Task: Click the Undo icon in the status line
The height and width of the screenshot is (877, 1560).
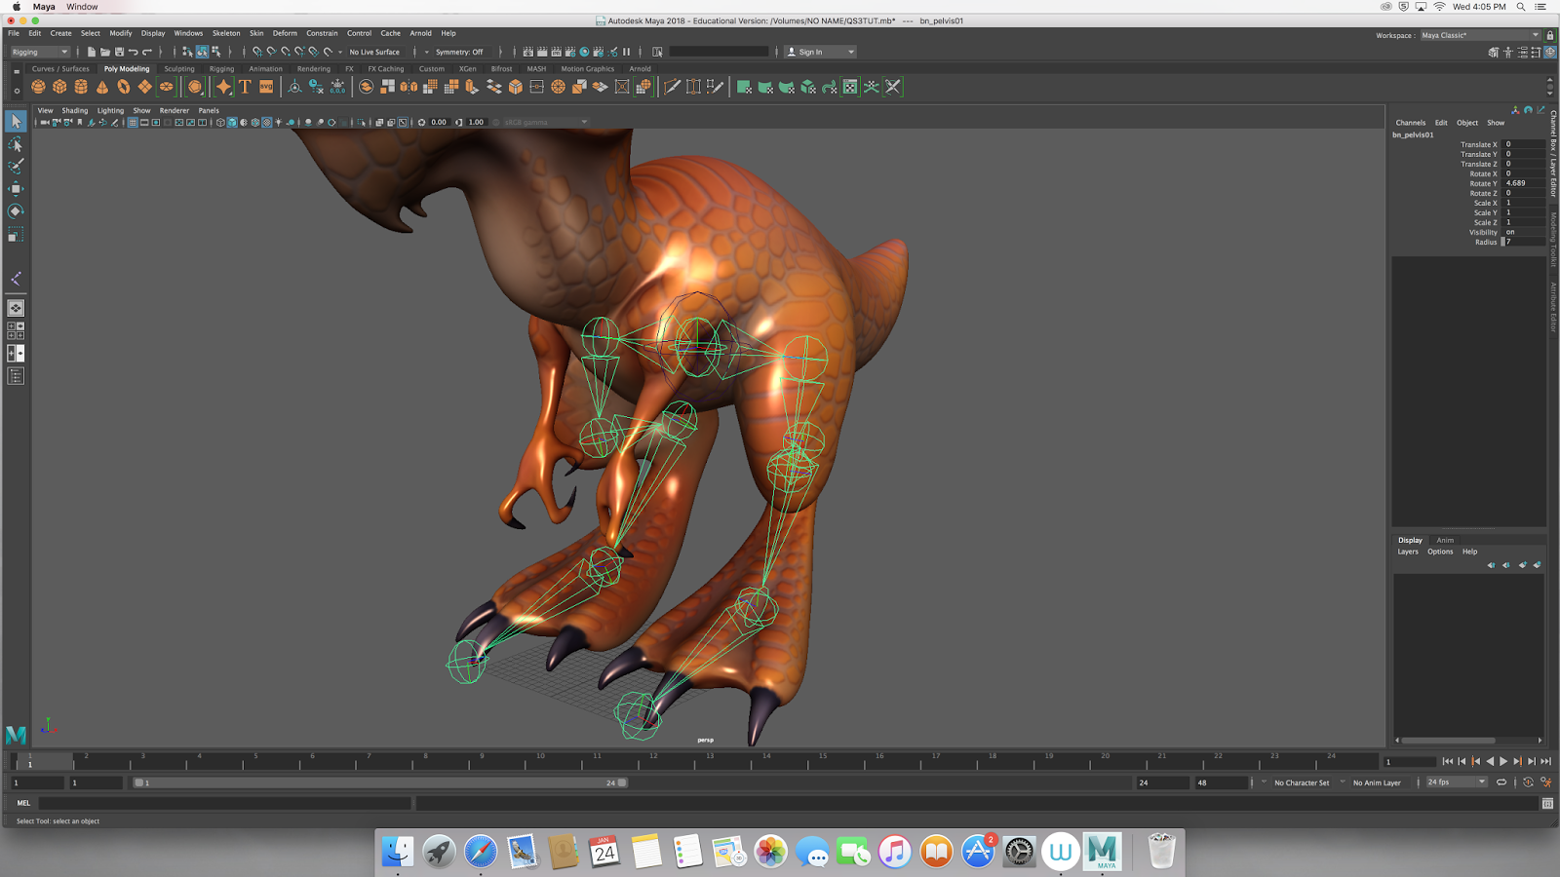Action: click(136, 51)
